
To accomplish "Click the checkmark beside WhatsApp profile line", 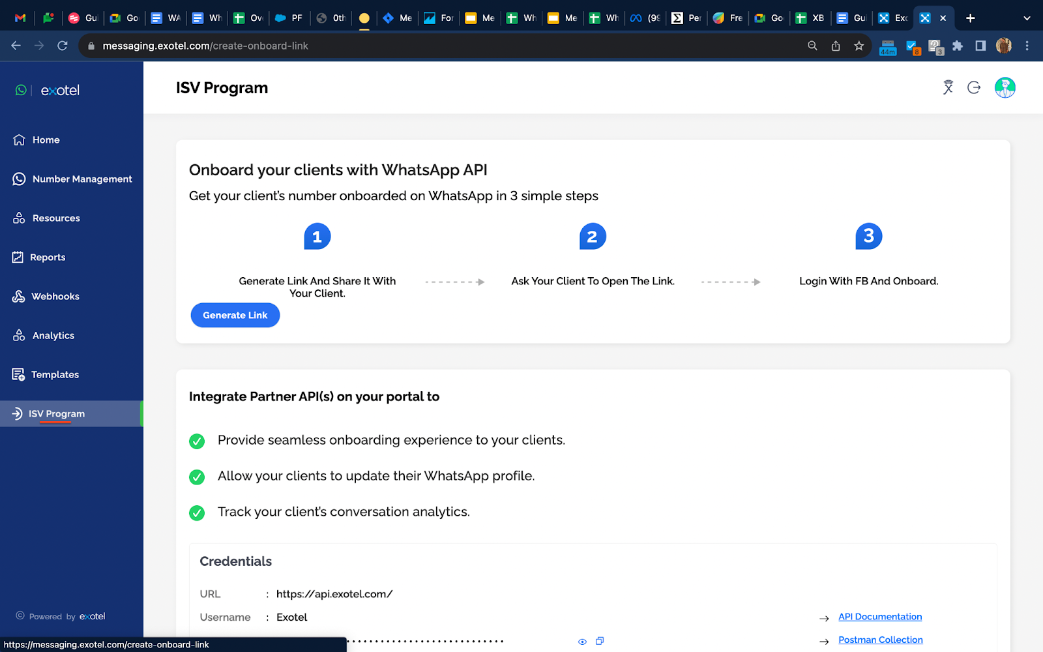I will [197, 477].
